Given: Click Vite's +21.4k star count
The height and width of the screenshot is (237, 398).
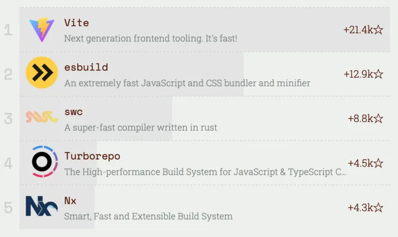Looking at the screenshot, I should click(x=363, y=29).
